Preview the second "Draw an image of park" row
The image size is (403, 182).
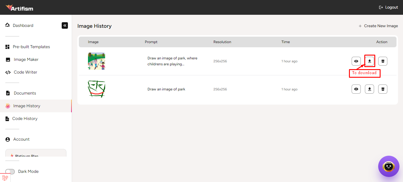pyautogui.click(x=356, y=89)
